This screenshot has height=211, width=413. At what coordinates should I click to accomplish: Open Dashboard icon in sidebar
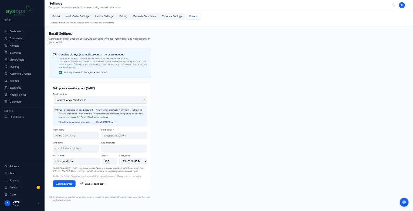pos(6,31)
